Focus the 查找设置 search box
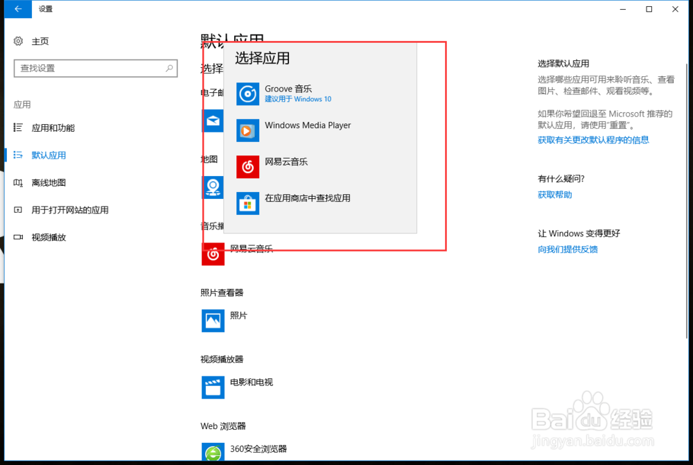The height and width of the screenshot is (465, 693). [x=96, y=68]
